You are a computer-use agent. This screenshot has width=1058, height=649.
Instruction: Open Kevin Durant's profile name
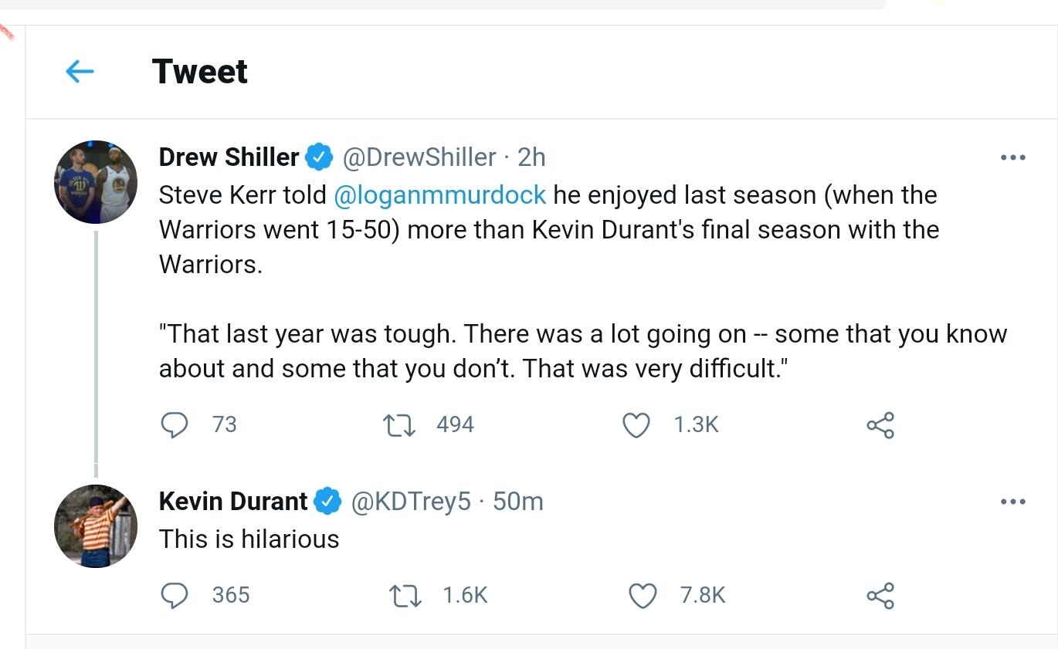coord(233,502)
